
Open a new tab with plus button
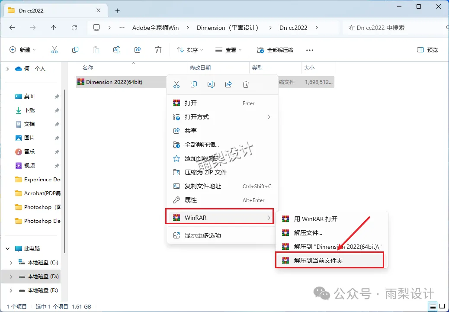click(117, 10)
